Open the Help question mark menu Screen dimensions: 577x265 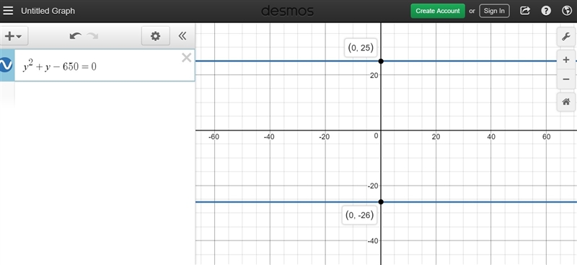[546, 11]
